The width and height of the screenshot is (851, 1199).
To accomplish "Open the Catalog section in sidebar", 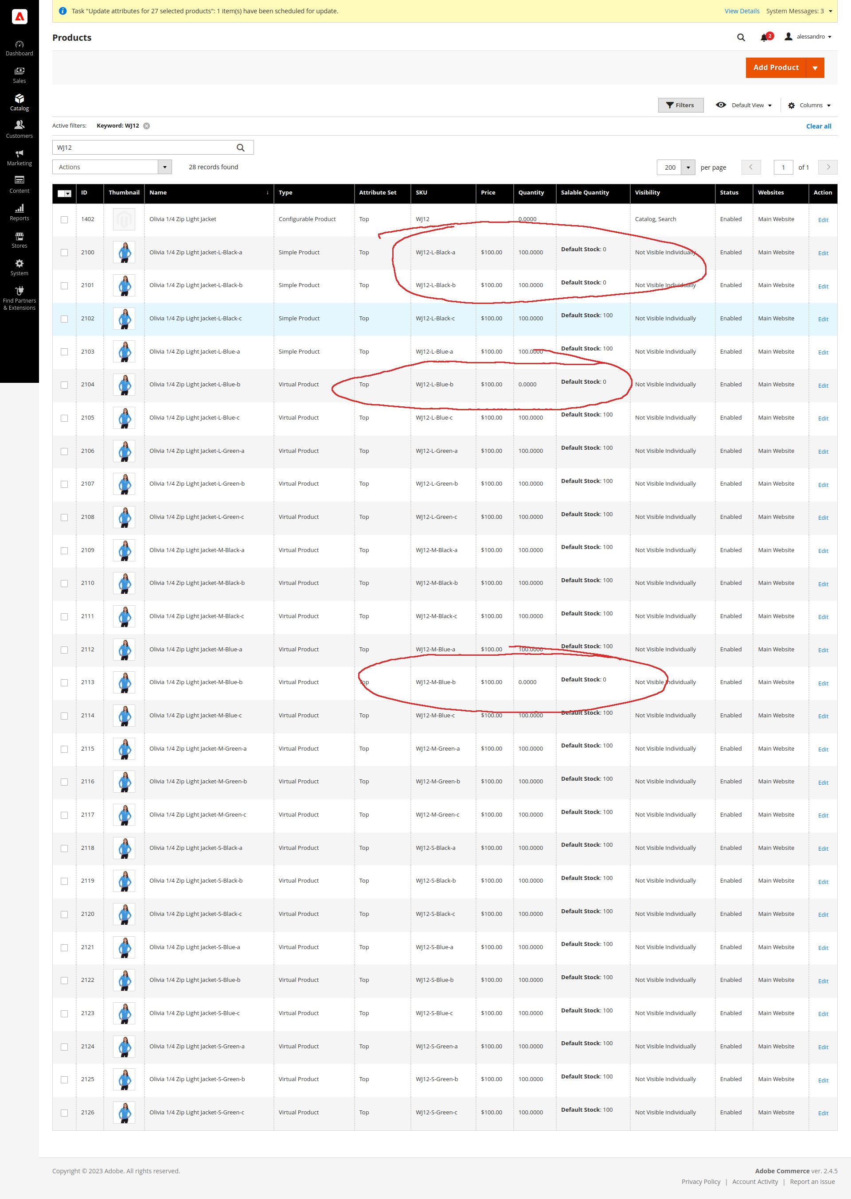I will tap(20, 102).
